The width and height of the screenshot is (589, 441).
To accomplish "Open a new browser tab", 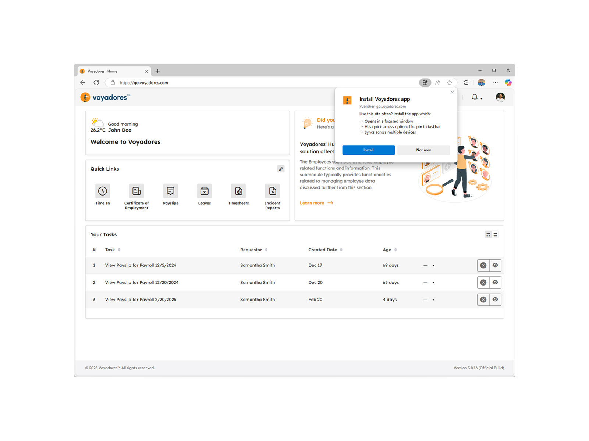I will 157,71.
